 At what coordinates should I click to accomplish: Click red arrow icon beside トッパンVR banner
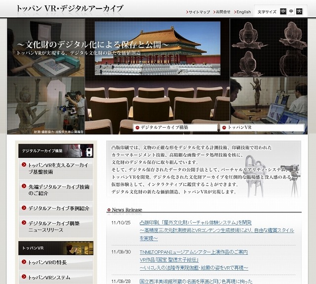pos(224,128)
